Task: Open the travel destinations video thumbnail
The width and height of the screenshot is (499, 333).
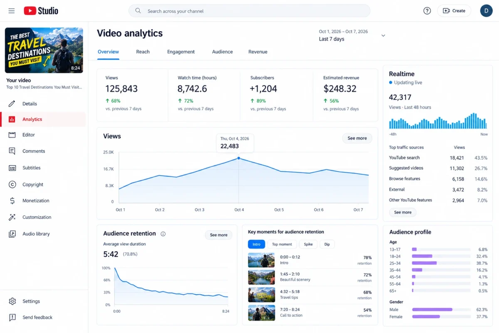Action: [x=44, y=50]
